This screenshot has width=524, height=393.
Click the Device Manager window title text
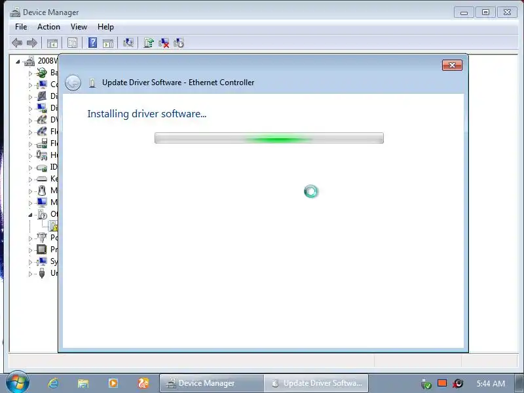pos(51,12)
